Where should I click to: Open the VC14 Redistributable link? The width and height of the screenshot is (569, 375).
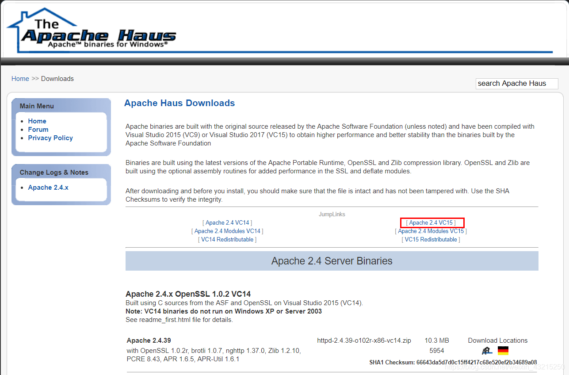[227, 240]
